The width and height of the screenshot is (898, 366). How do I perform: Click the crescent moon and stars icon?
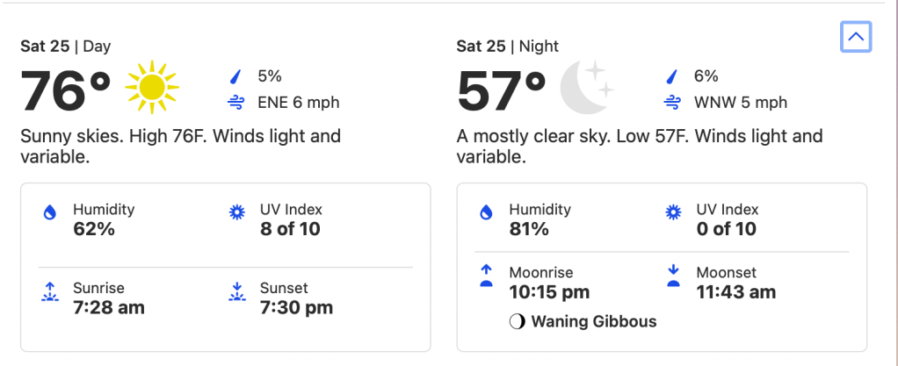tap(587, 89)
